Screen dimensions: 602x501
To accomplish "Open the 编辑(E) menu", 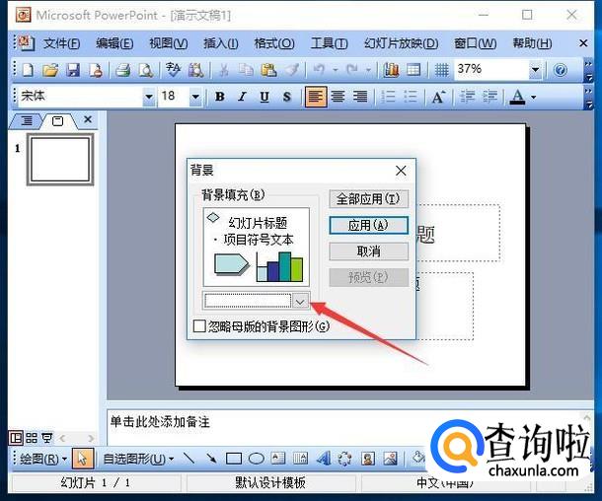I will tap(114, 43).
